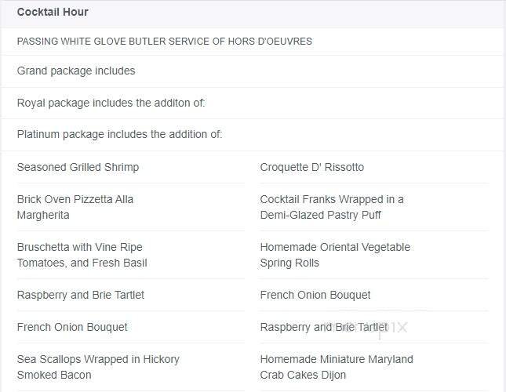Screen dimensions: 506x392
Task: Click French Onion Bouquet below Spring Rolls
Action: [315, 296]
